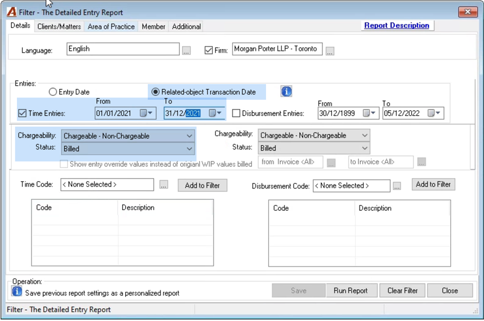Screen dimensions: 484x321
Task: Open the Firm browse ellipsis button
Action: (x=330, y=51)
